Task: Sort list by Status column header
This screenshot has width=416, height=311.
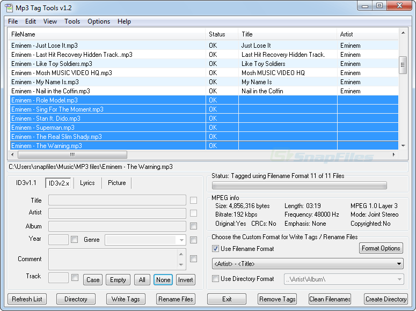Action: (222, 34)
